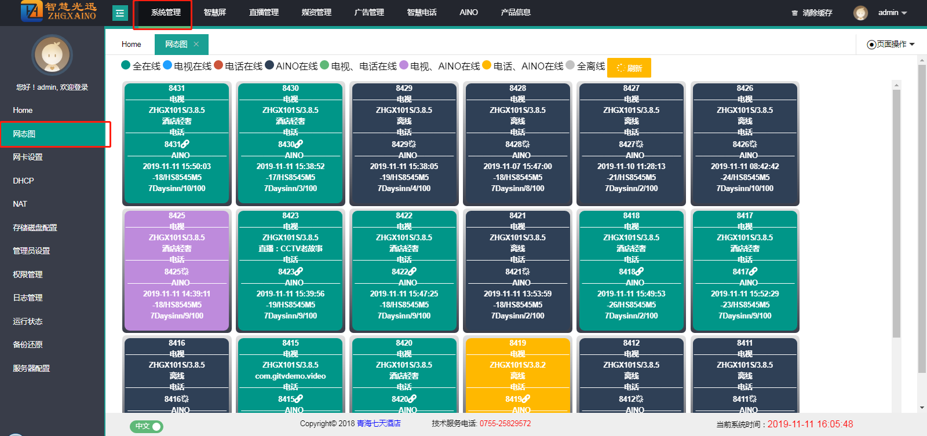Click the link icon next to phone 8431
Screen dimensions: 927x436
click(x=185, y=144)
